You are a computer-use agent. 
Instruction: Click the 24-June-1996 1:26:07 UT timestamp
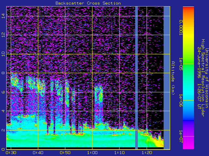(x=199, y=78)
